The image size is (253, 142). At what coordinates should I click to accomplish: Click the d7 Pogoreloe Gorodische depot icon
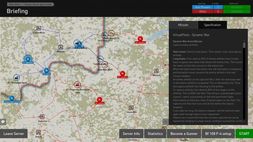pos(77,84)
